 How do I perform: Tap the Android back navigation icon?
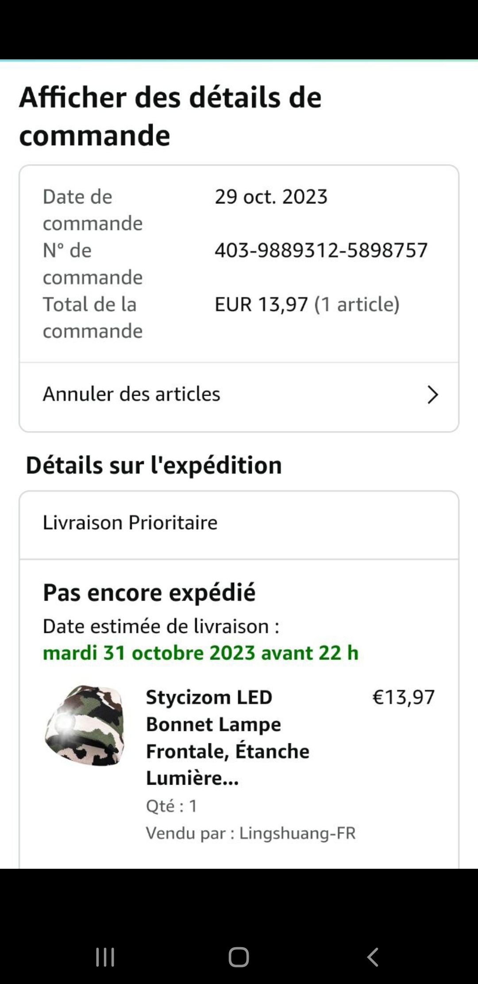tap(373, 957)
